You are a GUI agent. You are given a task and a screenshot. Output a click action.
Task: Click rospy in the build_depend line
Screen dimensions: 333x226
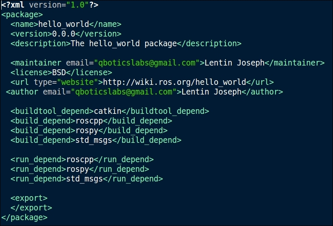pyautogui.click(x=87, y=130)
